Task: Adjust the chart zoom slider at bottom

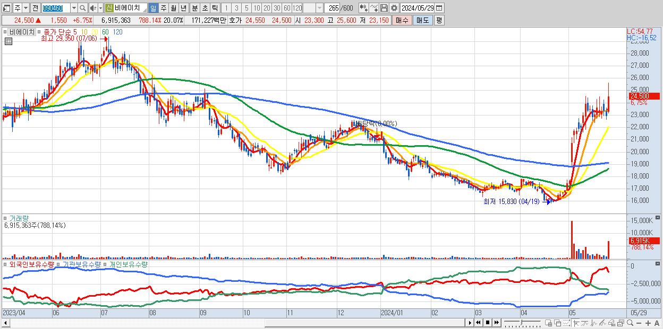Action: click(522, 323)
